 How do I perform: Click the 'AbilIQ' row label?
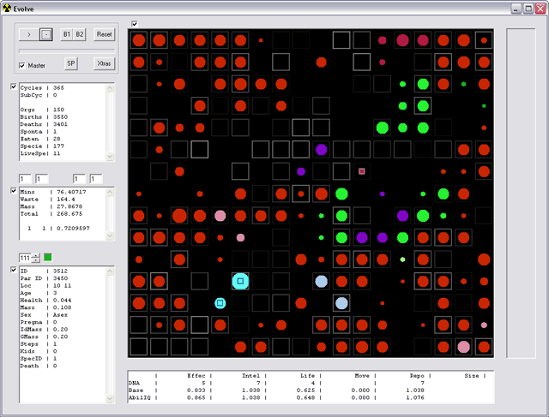pyautogui.click(x=139, y=398)
